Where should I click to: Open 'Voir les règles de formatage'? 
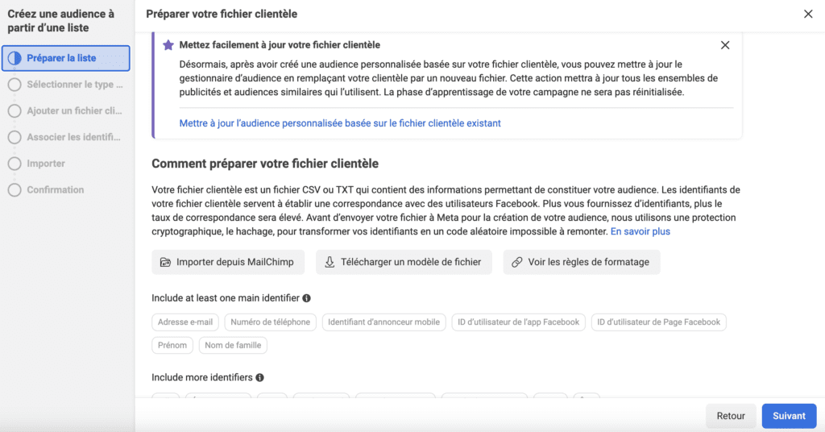[582, 262]
